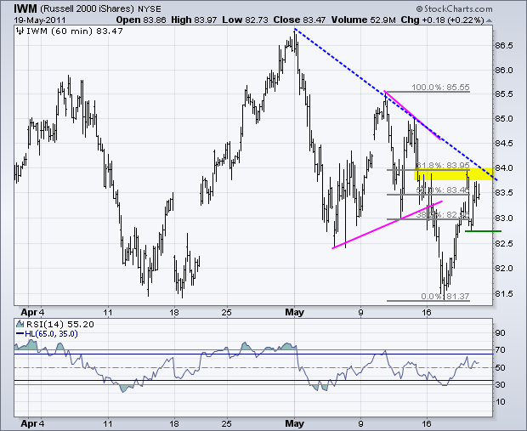Screen dimensions: 527x431
Task: Click the High 83.97 value in header
Action: (194, 20)
